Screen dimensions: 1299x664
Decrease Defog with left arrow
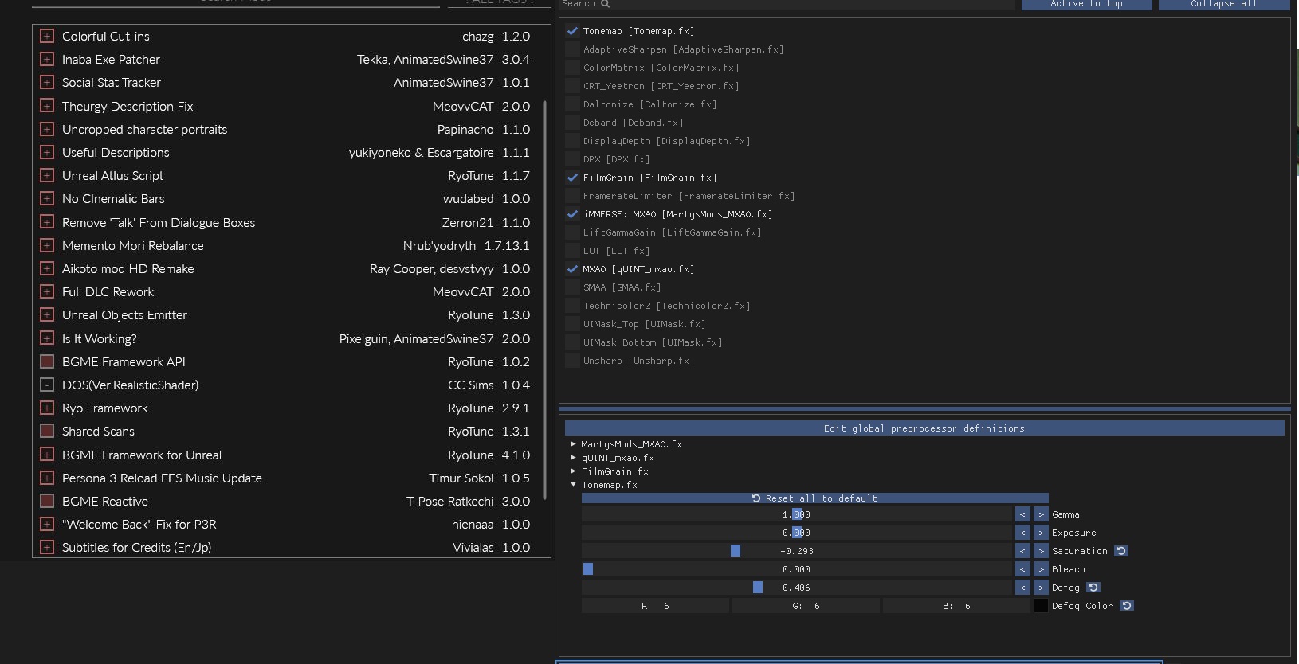tap(1022, 588)
